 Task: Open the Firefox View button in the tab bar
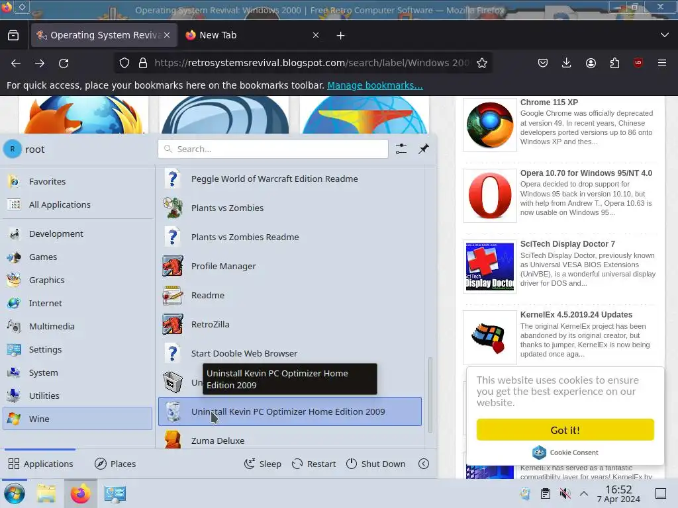13,35
